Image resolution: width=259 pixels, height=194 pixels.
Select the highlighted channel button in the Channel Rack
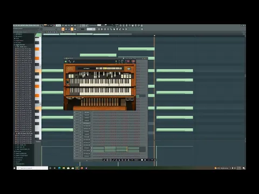87,123
